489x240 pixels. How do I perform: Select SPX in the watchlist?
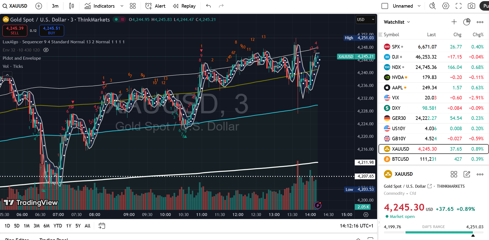(x=434, y=47)
